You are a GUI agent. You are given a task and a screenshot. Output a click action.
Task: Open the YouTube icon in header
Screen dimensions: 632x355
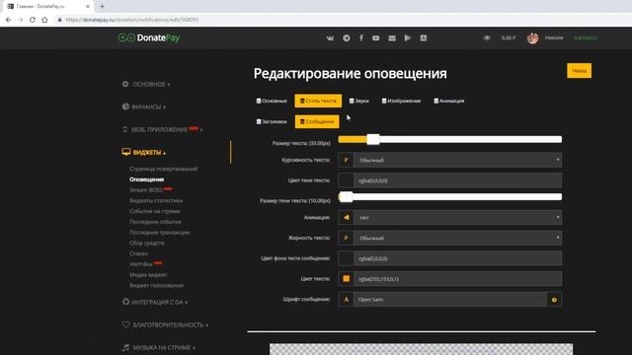click(x=375, y=37)
